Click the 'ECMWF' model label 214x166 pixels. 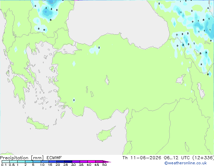pos(54,158)
